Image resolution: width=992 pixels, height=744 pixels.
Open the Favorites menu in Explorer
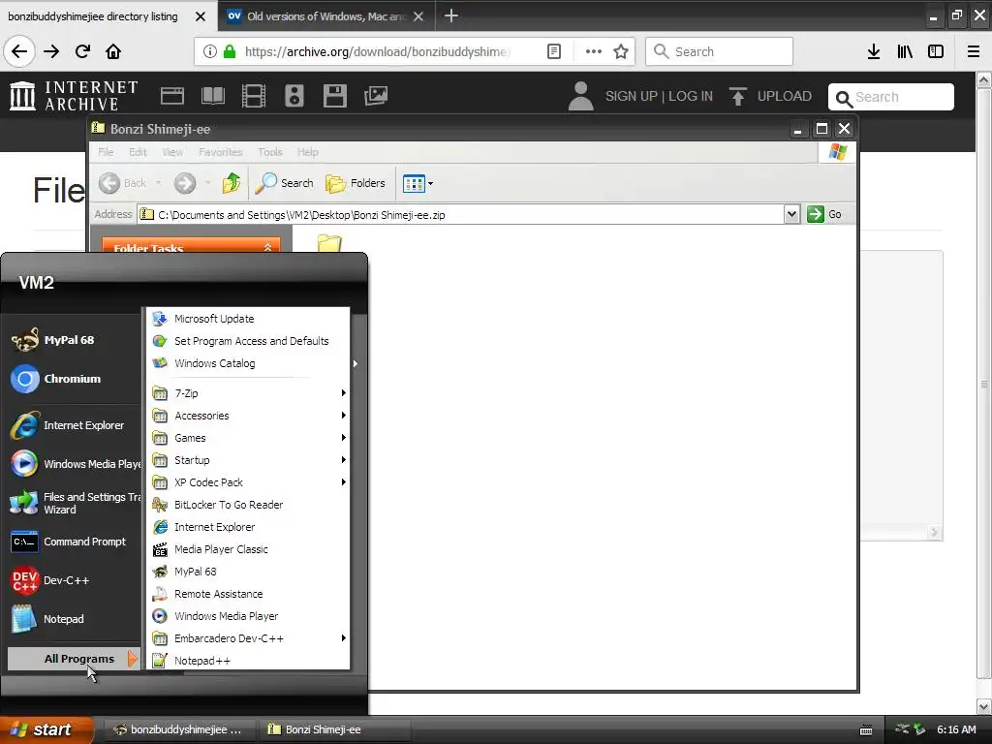(220, 152)
